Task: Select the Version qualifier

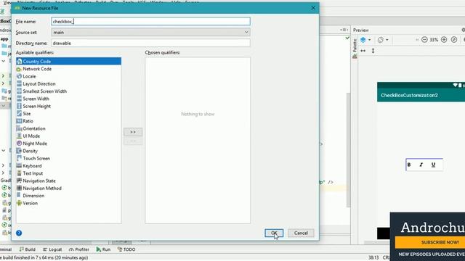Action: pos(68,203)
